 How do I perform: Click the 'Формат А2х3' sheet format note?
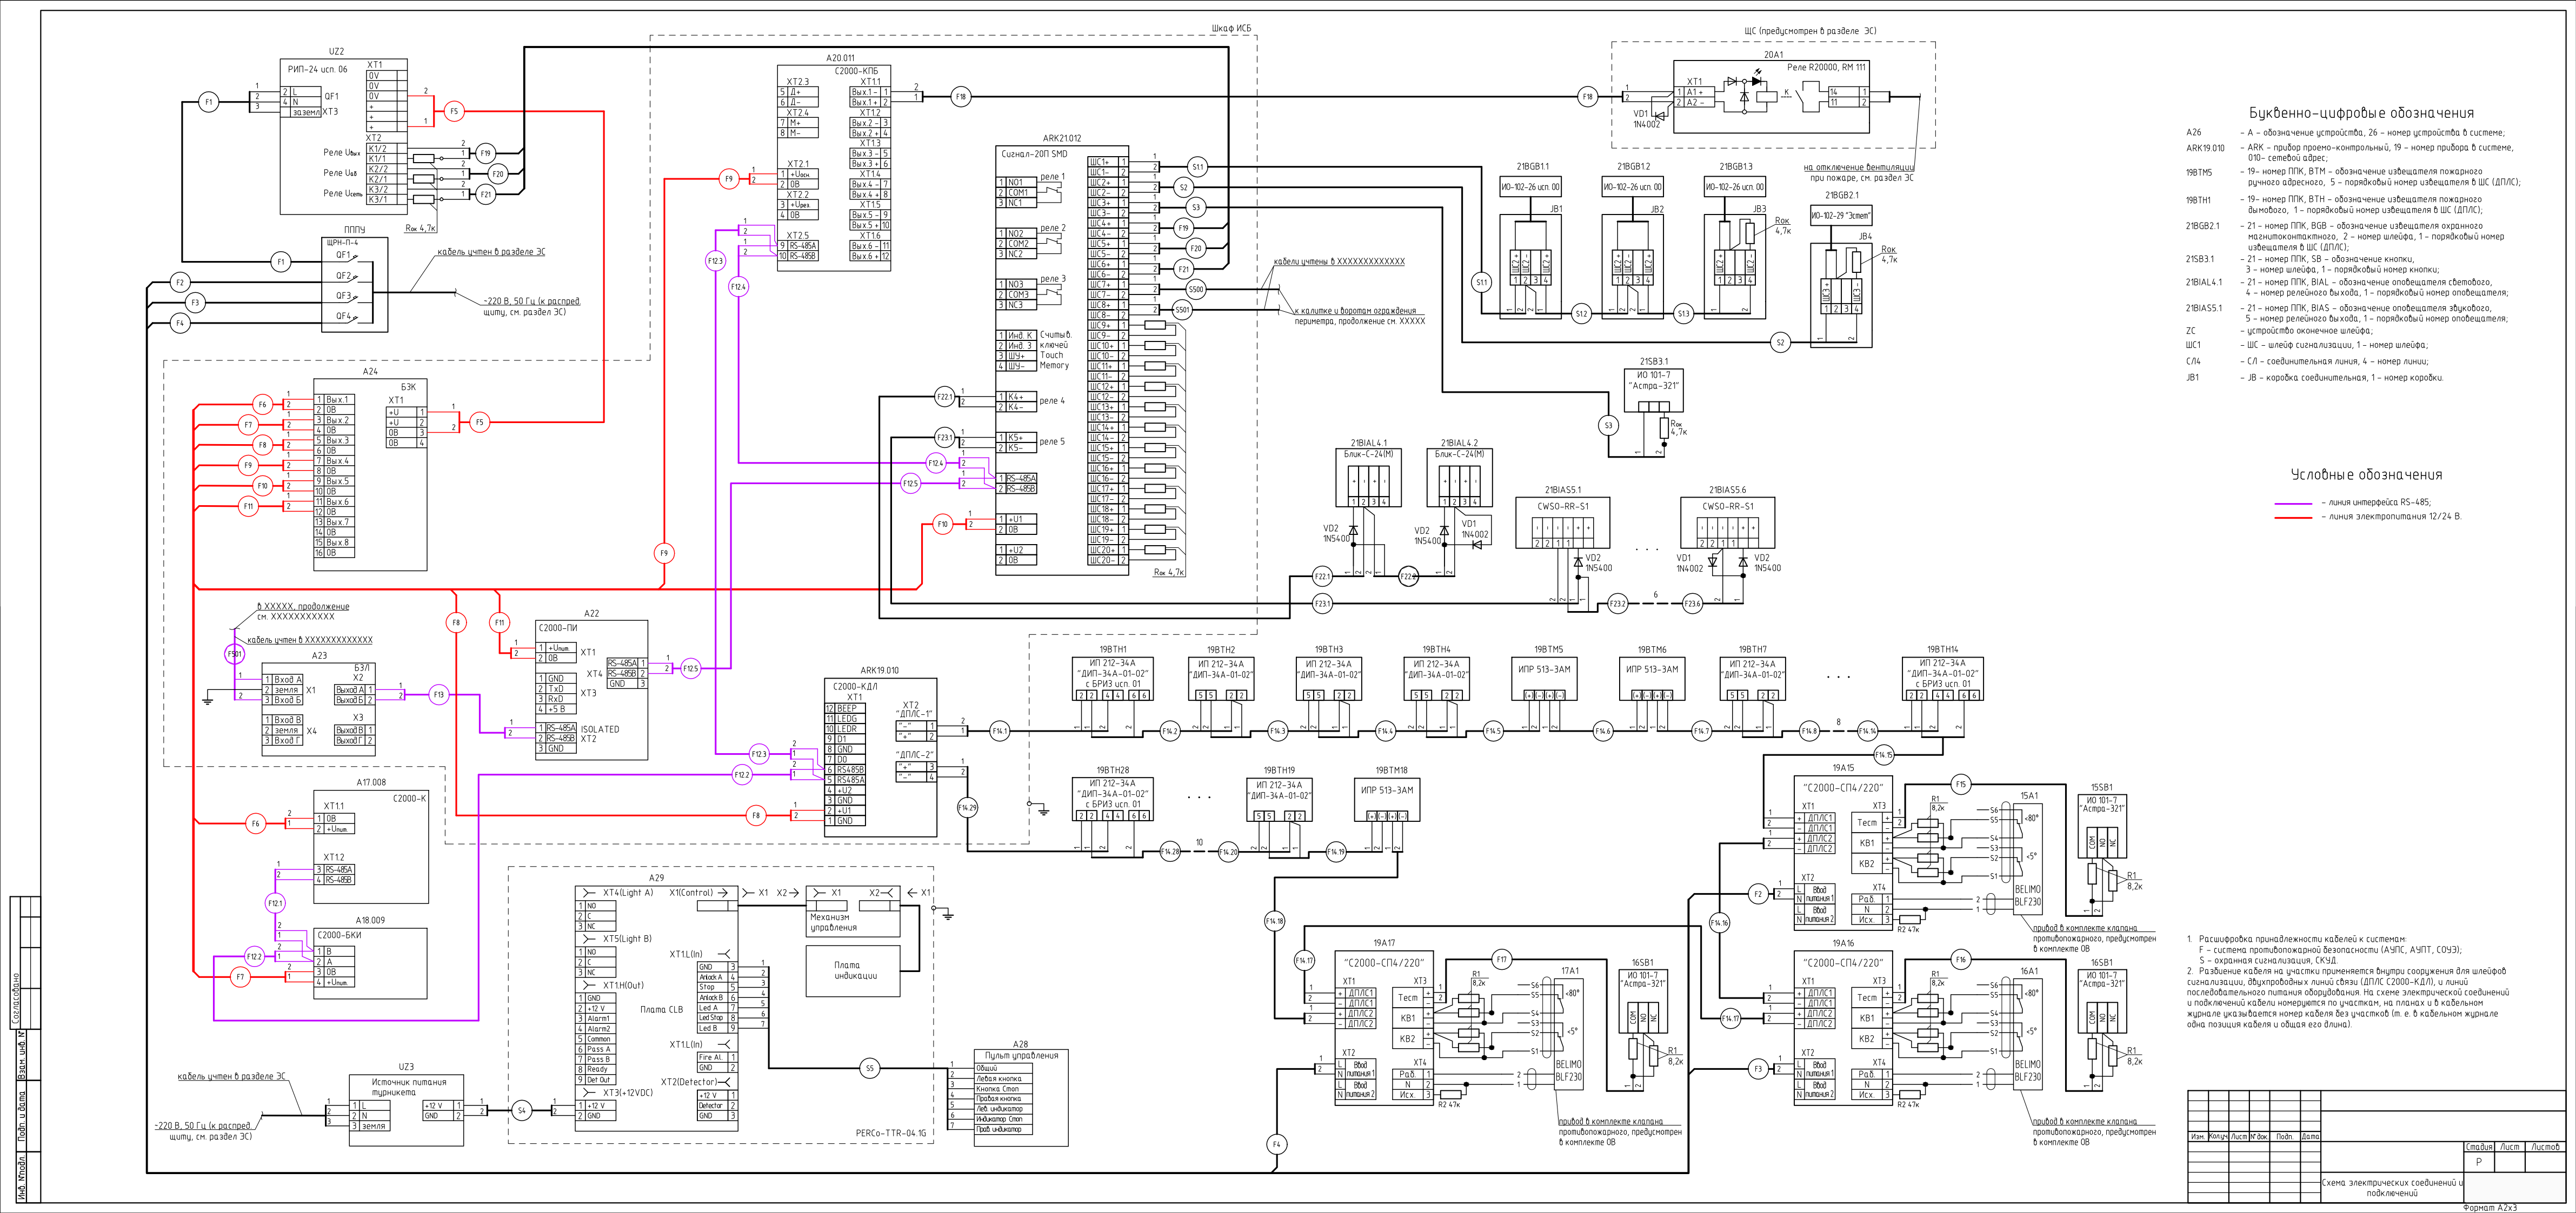tap(2491, 1207)
